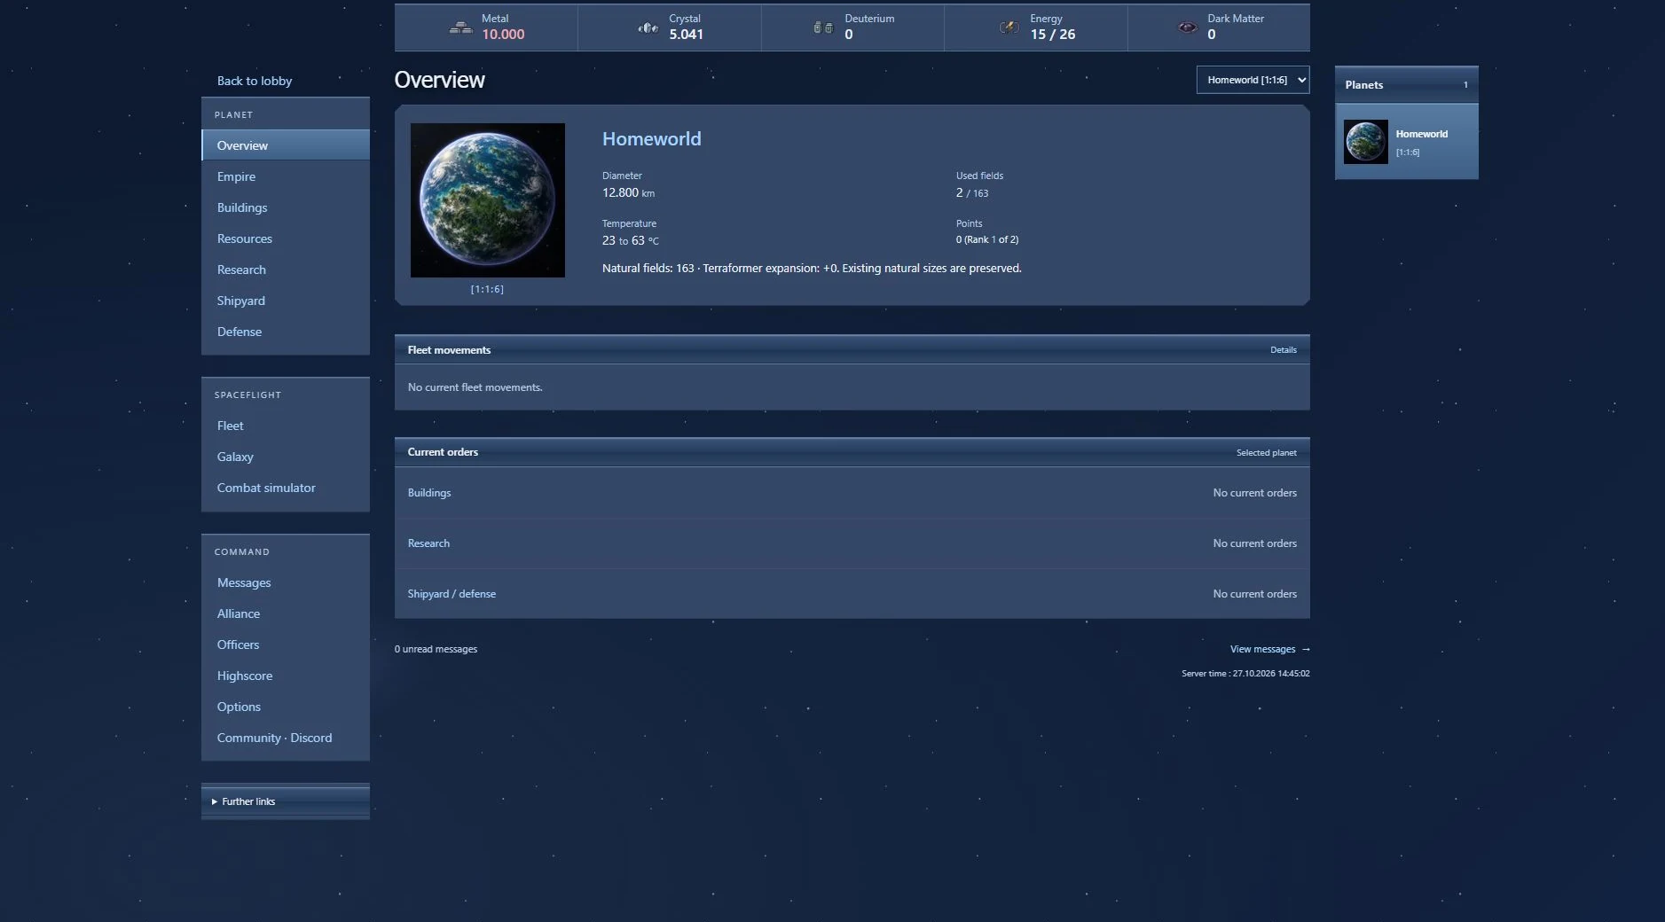The image size is (1665, 922).
Task: Click the [1:1:6] coordinates under planet image
Action: pos(487,289)
